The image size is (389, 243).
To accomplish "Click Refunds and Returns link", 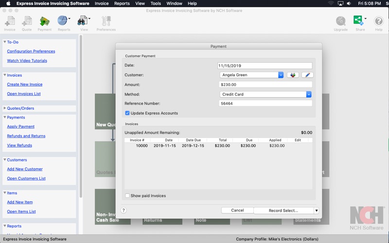I will tap(26, 136).
